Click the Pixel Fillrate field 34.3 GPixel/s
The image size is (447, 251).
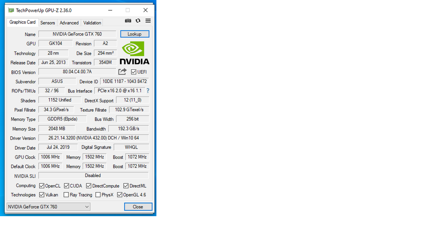click(56, 109)
